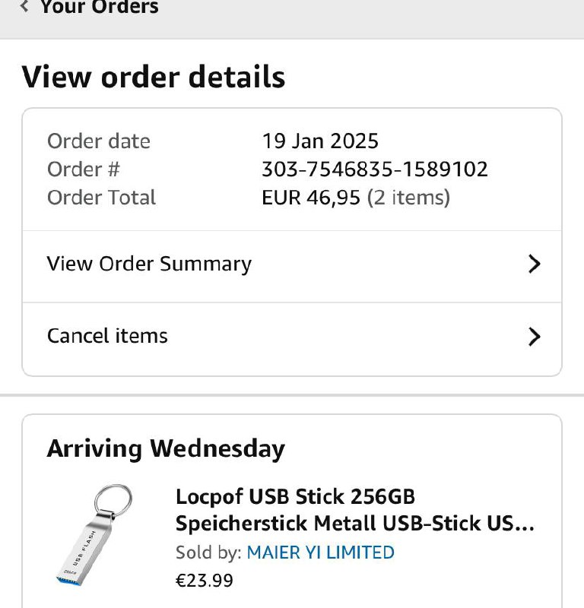Select the Order date label
Image resolution: width=584 pixels, height=608 pixels.
pos(99,141)
